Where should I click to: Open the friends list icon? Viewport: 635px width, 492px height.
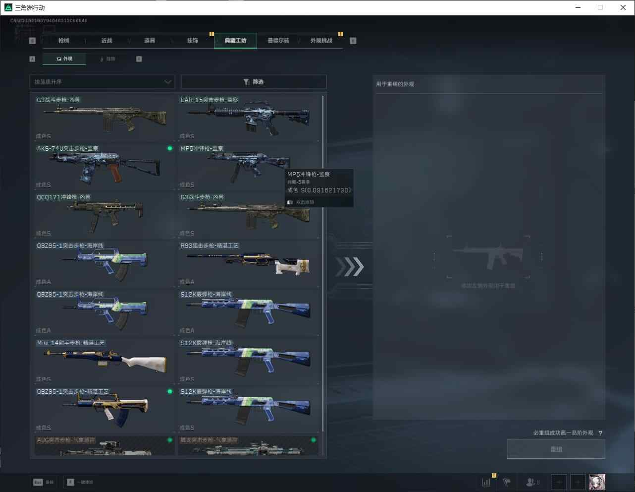click(x=533, y=482)
